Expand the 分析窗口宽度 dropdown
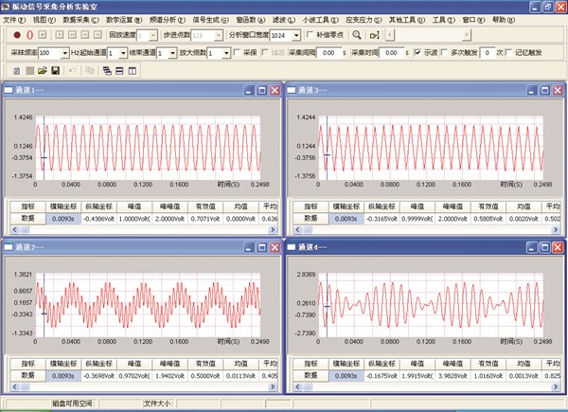Image resolution: width=568 pixels, height=412 pixels. 294,35
